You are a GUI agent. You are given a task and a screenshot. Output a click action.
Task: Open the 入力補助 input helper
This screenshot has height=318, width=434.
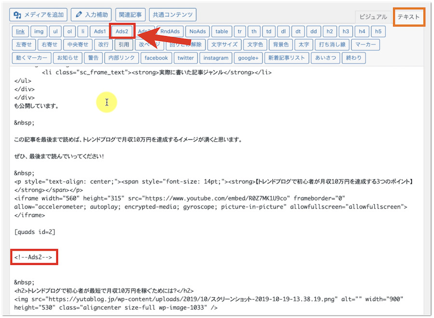click(x=92, y=14)
